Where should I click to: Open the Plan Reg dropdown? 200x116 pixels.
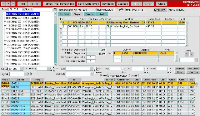[48, 69]
